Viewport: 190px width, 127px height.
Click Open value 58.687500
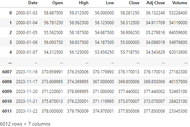pos(54,13)
